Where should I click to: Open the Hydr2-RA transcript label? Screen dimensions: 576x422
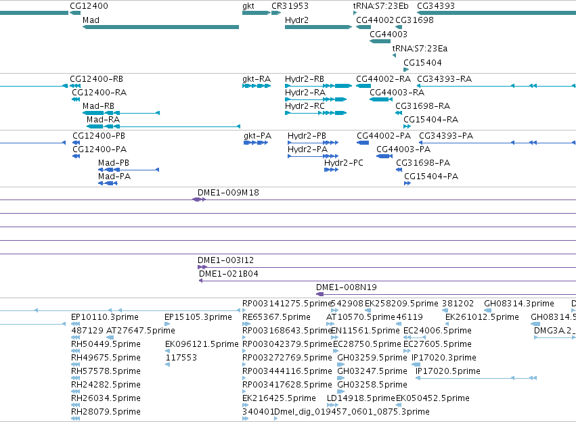click(x=305, y=93)
